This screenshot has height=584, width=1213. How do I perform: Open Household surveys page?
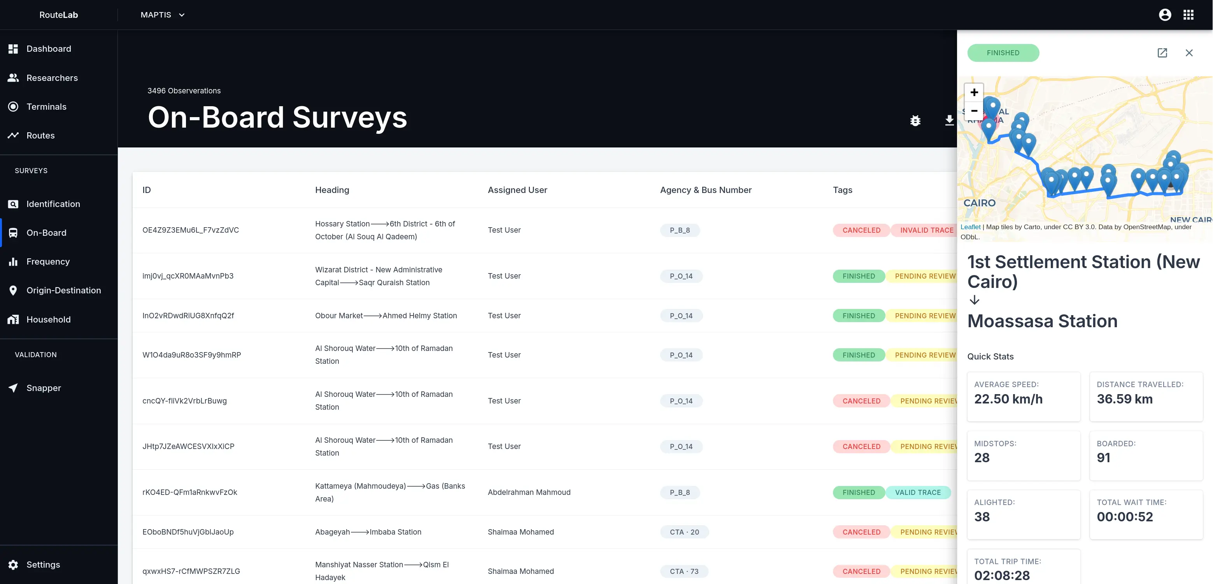tap(49, 319)
